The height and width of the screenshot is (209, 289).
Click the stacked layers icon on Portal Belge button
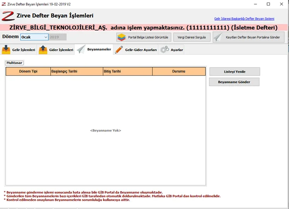point(121,37)
